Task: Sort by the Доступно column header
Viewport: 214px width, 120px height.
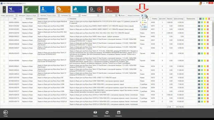Action: click(162, 19)
